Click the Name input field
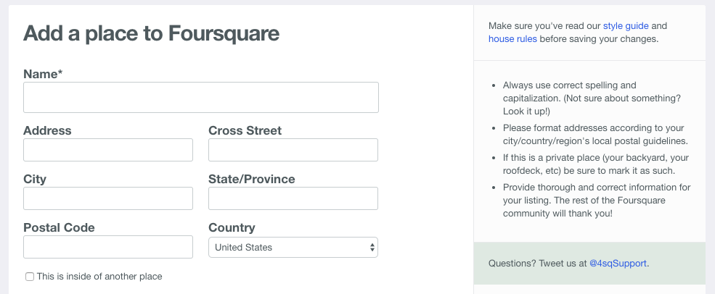 200,97
